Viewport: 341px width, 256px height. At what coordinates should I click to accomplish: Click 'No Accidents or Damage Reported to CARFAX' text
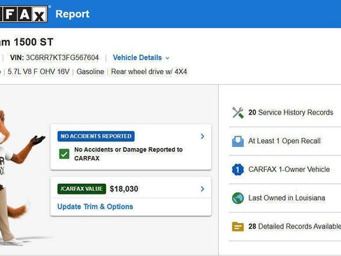(129, 154)
